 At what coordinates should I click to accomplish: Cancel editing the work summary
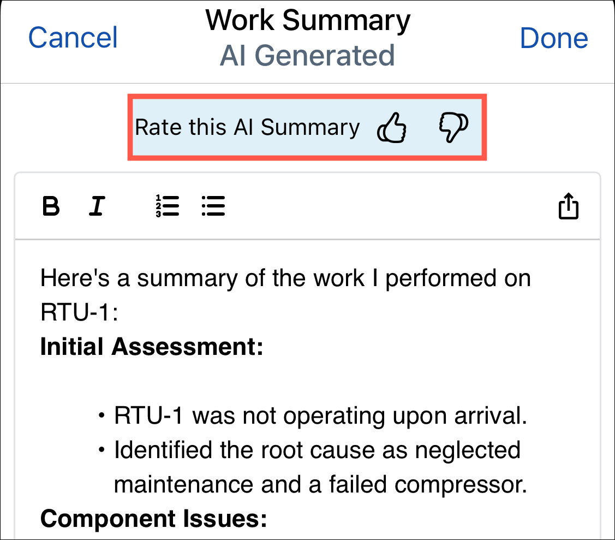[x=73, y=38]
